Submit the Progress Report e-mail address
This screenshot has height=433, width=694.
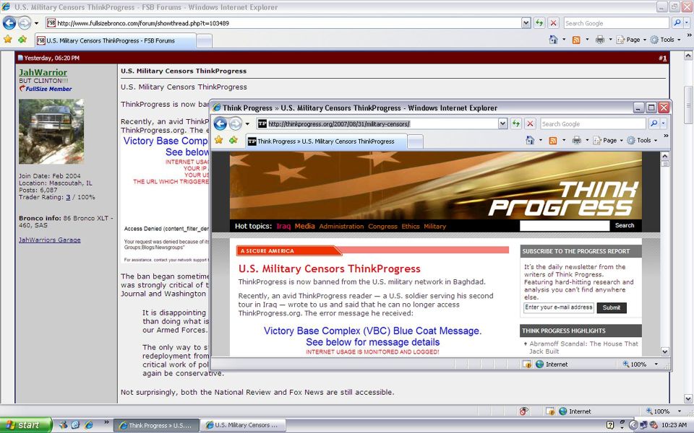tap(612, 307)
